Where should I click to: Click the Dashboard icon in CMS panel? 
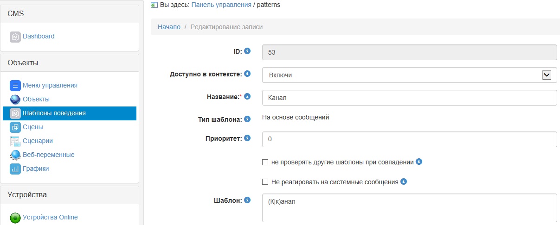pyautogui.click(x=15, y=37)
